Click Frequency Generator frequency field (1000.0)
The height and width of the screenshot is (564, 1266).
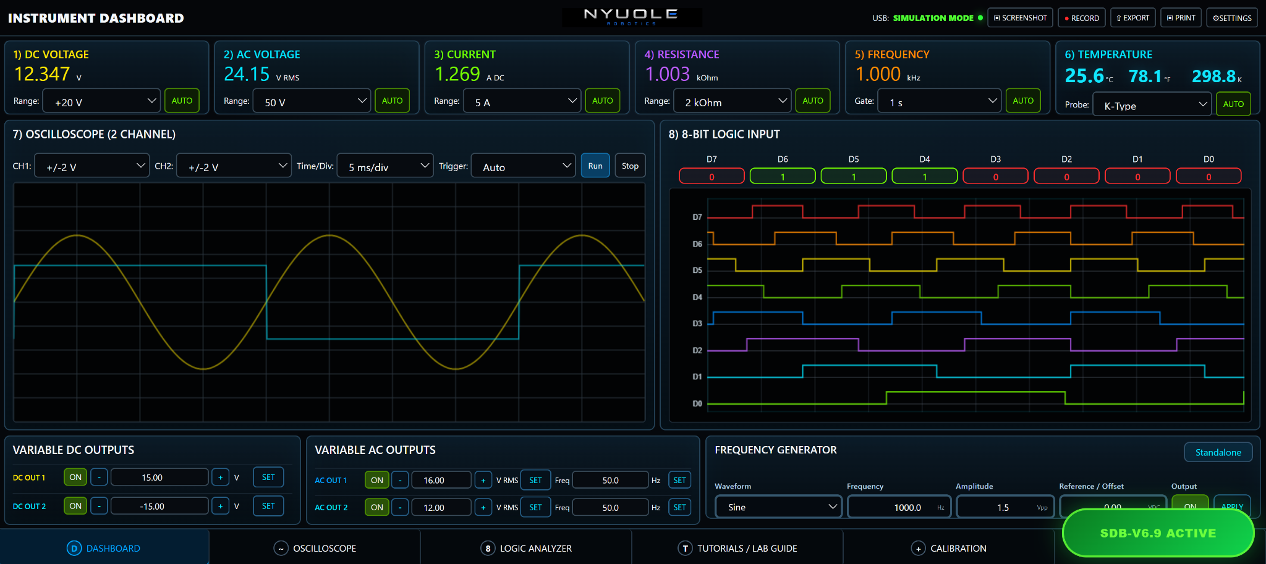coord(899,507)
